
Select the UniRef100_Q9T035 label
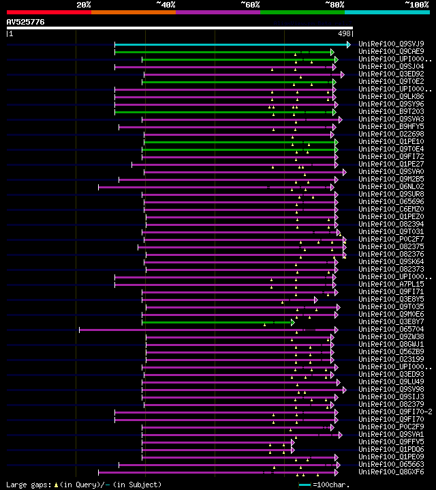pos(391,306)
